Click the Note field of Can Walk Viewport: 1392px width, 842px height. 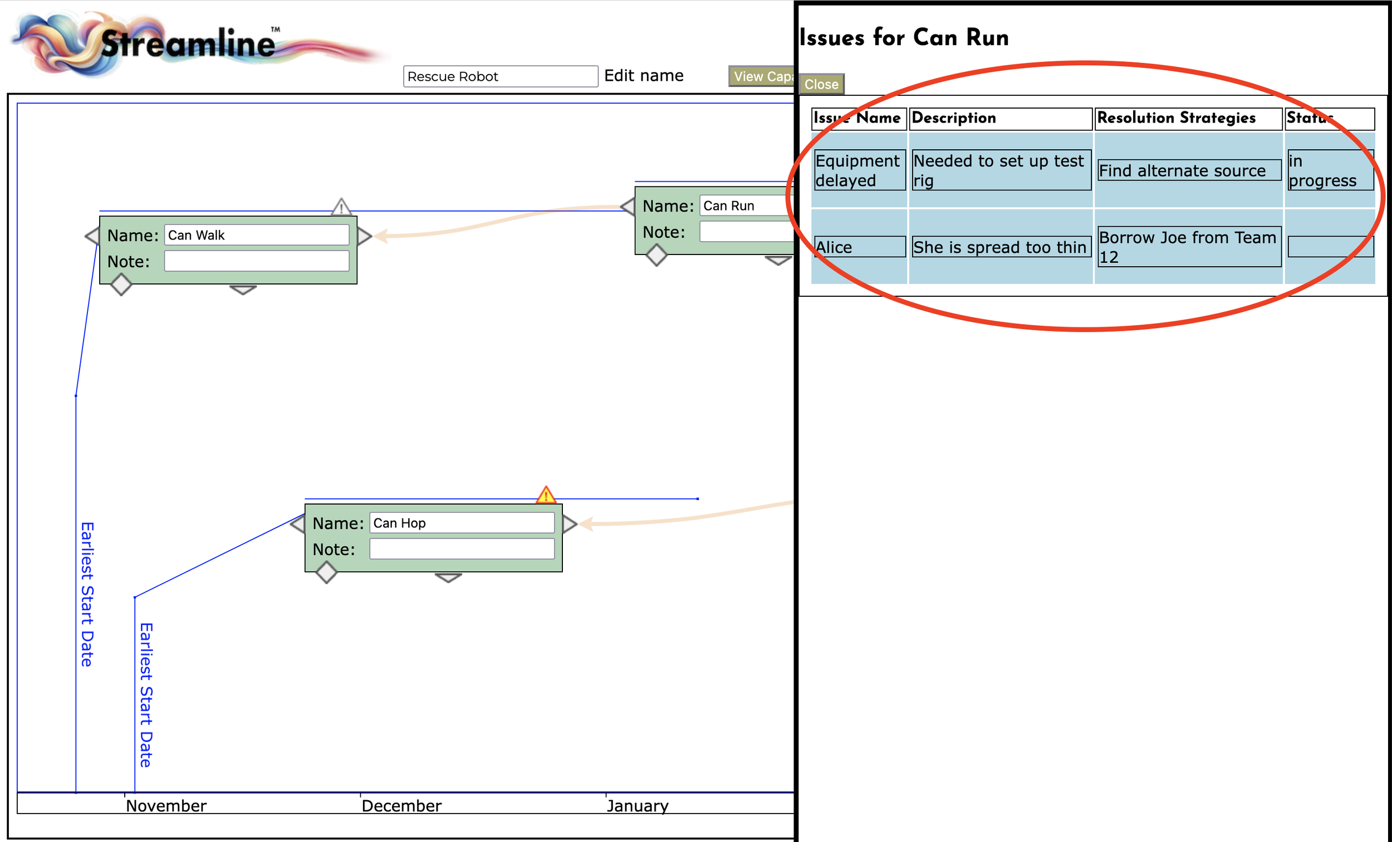point(257,261)
